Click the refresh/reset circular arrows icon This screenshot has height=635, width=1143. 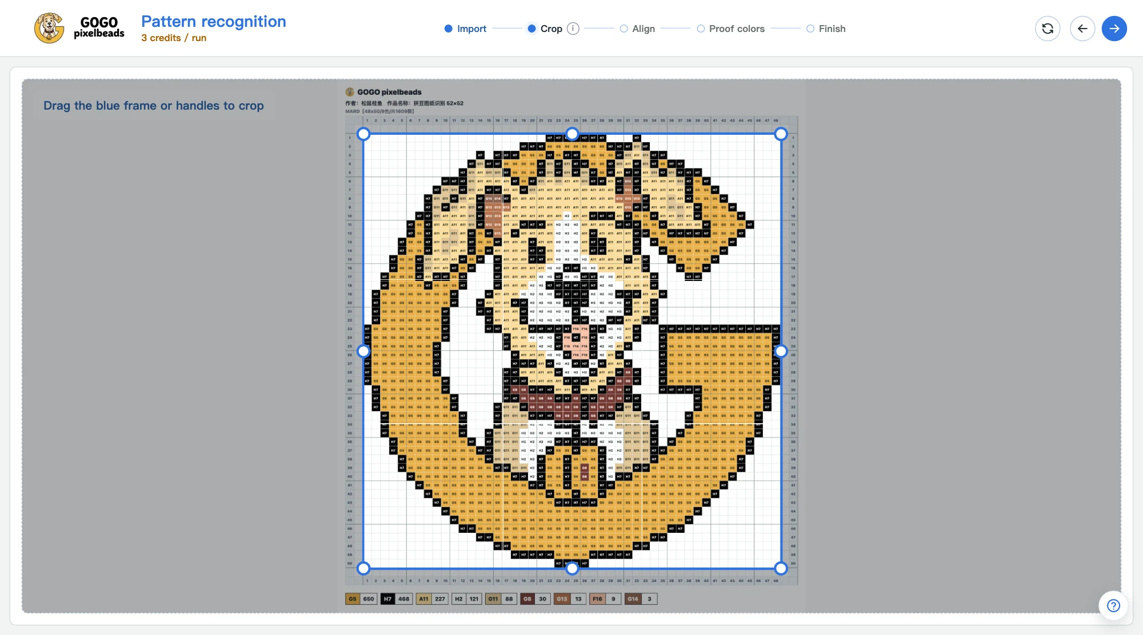pyautogui.click(x=1048, y=29)
